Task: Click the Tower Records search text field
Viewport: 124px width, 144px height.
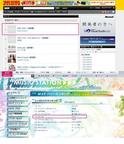Action: tap(39, 8)
